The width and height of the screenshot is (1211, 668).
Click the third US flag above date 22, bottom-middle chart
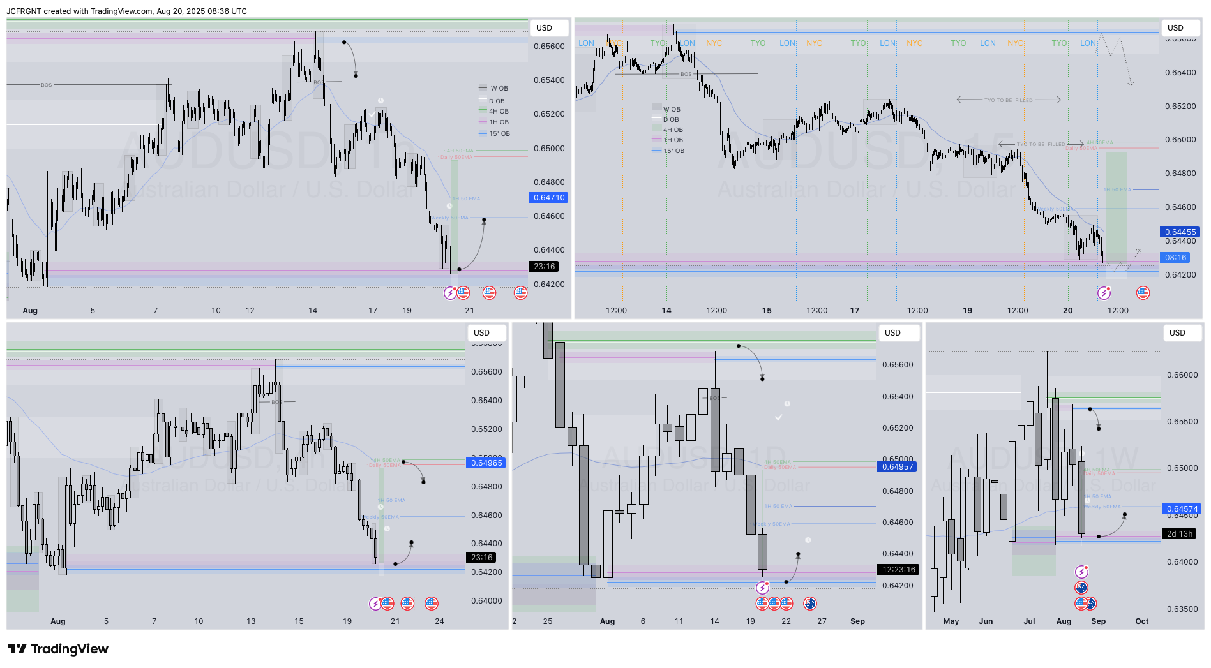pyautogui.click(x=786, y=604)
